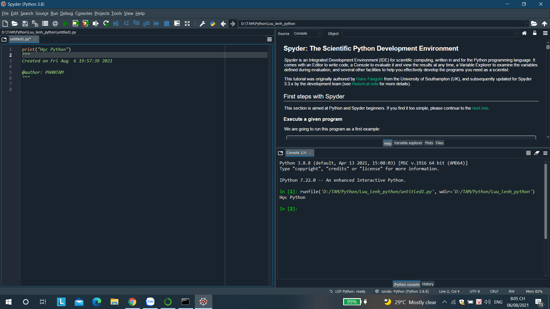Open the file list/outline toolbar icon

45,23
